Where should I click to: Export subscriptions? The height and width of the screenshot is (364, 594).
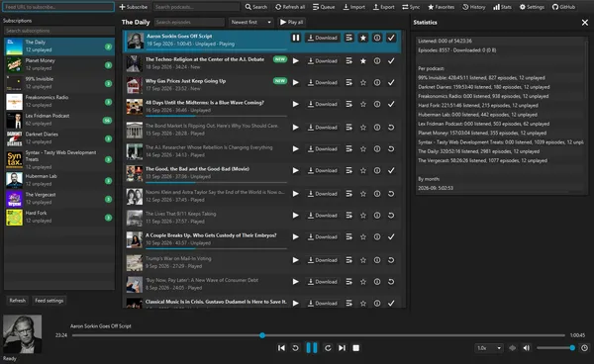coord(384,7)
